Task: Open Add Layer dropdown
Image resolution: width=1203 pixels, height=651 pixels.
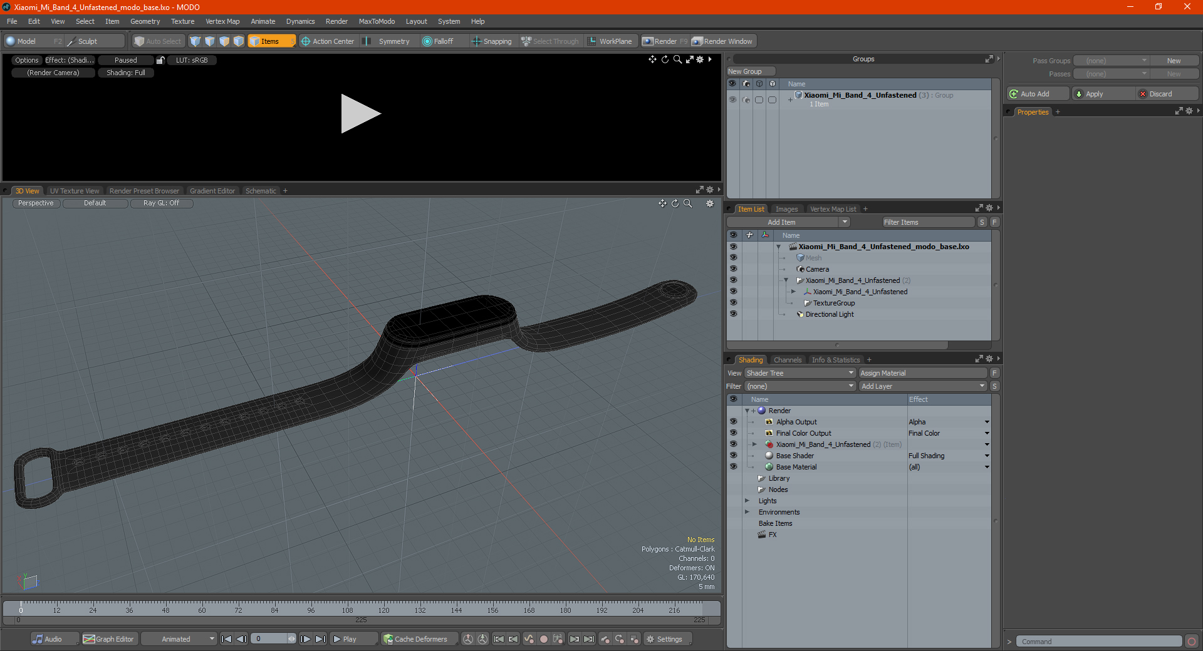Action: pos(923,386)
